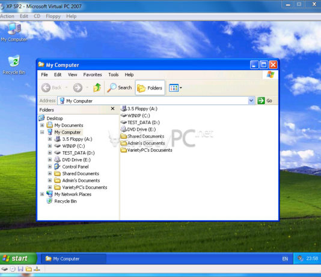Close the Folders pane
This screenshot has width=321, height=277.
click(x=112, y=109)
